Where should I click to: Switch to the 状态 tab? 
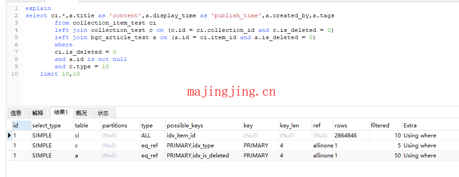103,113
